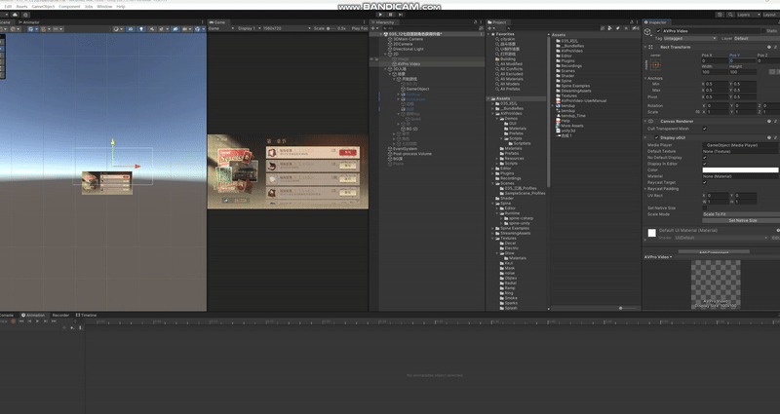
Task: Toggle Display uGUI component enabled checkbox
Action: [656, 137]
